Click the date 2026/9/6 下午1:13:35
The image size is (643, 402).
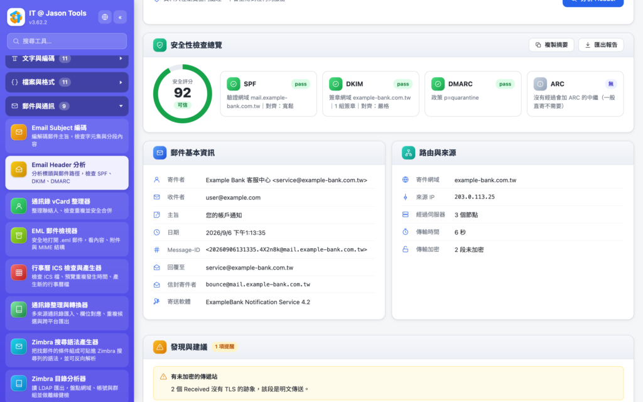235,232
